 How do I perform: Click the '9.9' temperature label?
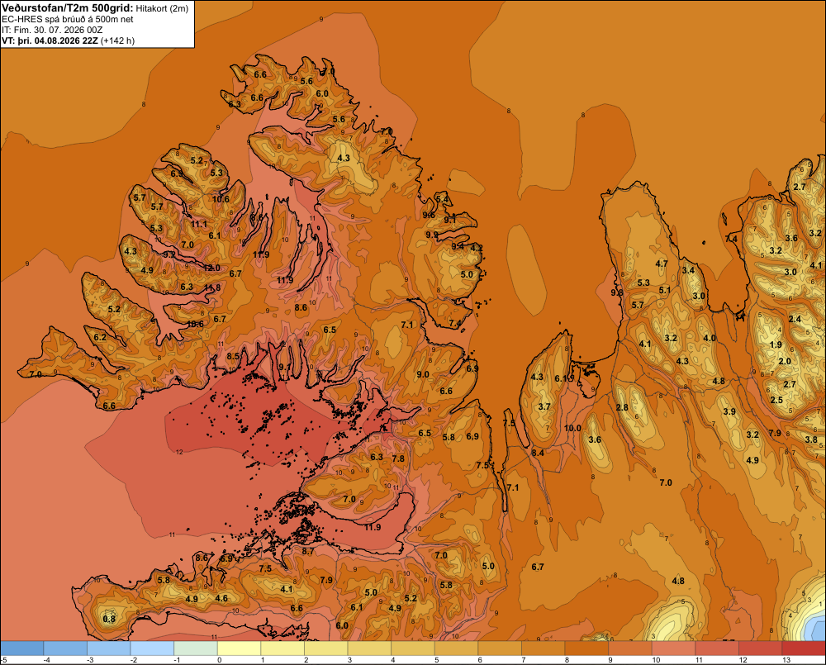pos(431,235)
